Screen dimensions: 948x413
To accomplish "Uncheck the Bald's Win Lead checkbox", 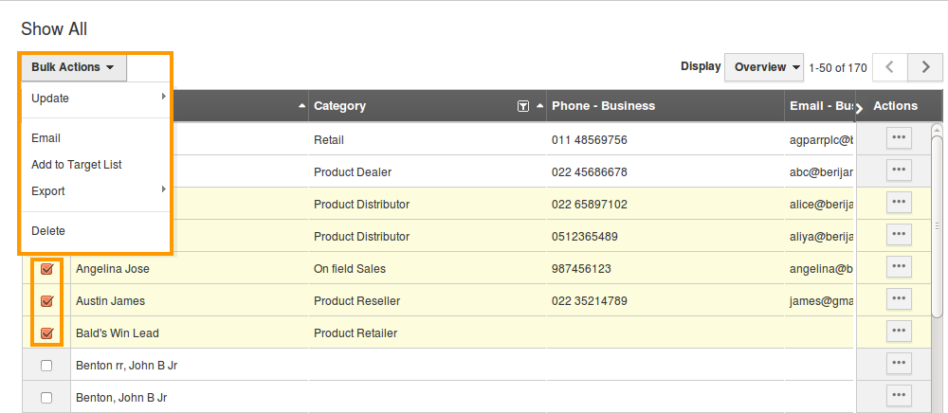I will (x=46, y=333).
